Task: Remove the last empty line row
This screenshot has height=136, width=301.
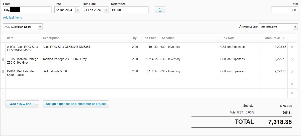Action: (292, 93)
